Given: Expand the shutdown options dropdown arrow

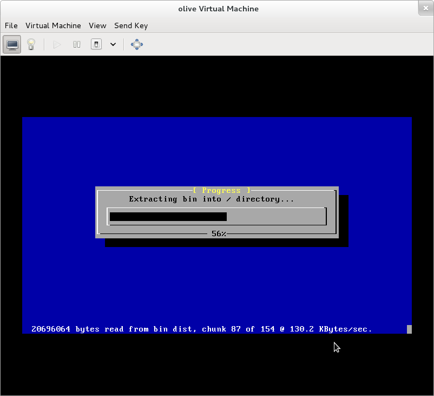Looking at the screenshot, I should [x=113, y=44].
